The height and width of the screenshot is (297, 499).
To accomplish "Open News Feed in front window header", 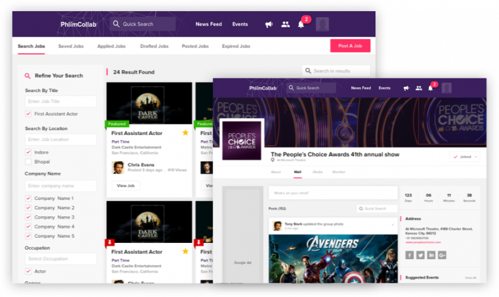I will 361,88.
